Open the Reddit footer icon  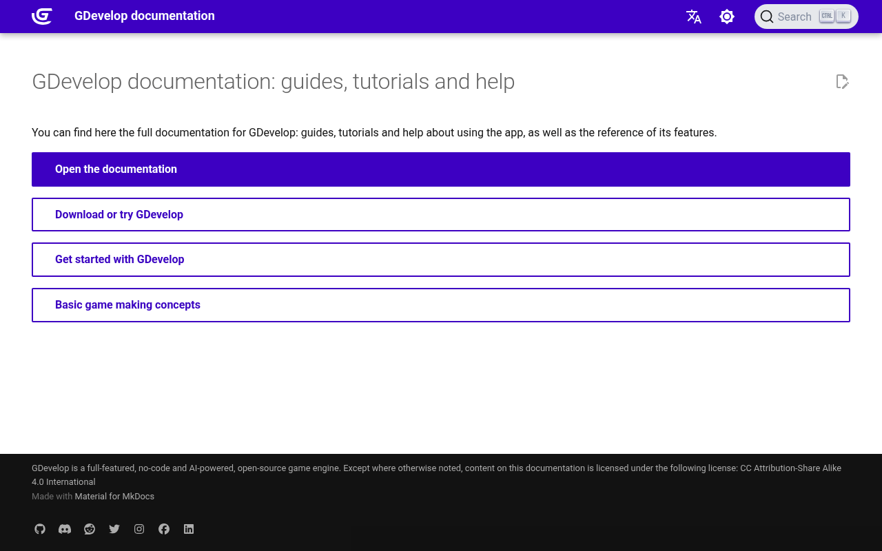90,529
